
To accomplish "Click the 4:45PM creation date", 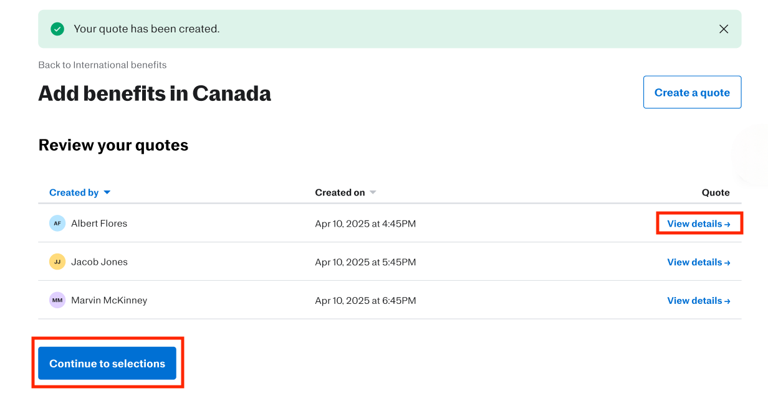I will pos(365,224).
